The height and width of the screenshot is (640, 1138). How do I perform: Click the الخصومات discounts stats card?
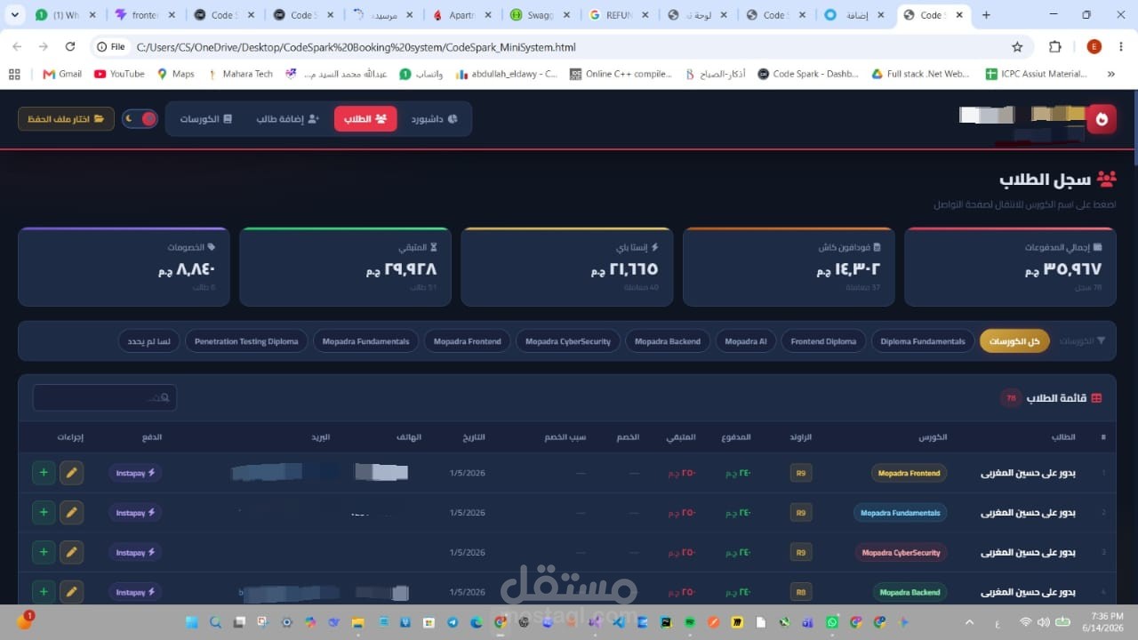tap(124, 267)
